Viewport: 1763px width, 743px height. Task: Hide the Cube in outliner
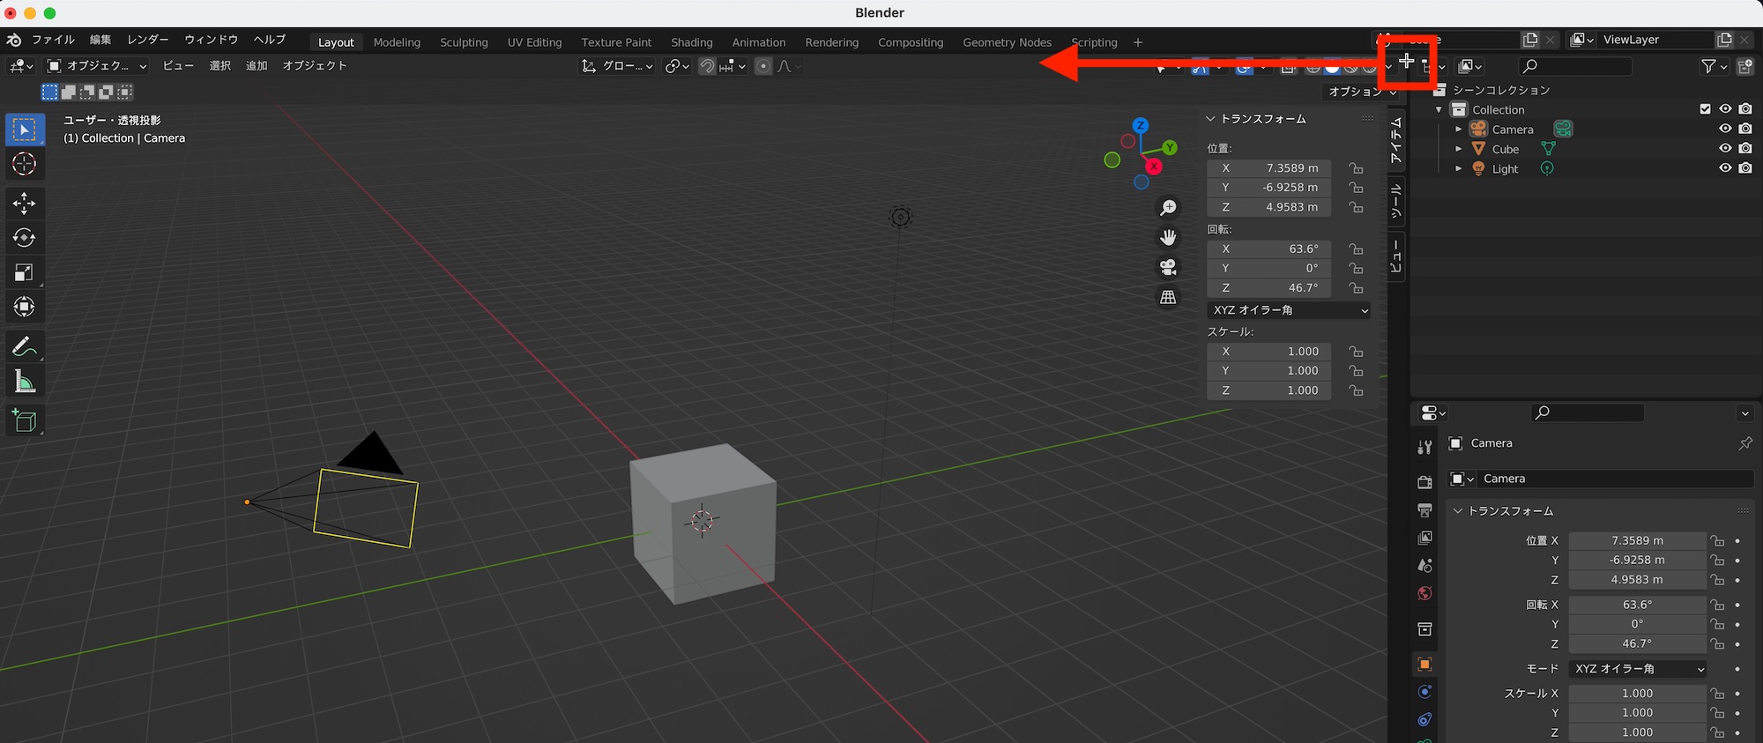(1725, 149)
